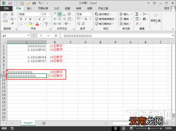Toggle middle vertical alignment
The height and width of the screenshot is (131, 176).
click(59, 14)
